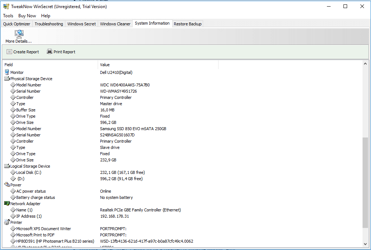Click the Create Report icon

9,52
